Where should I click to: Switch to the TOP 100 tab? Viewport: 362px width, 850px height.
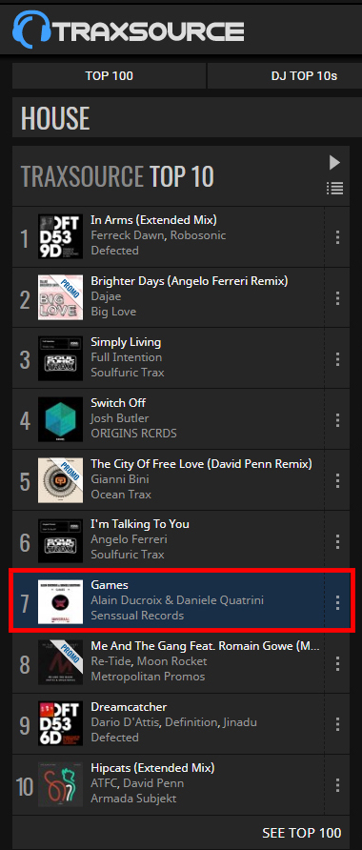(109, 76)
